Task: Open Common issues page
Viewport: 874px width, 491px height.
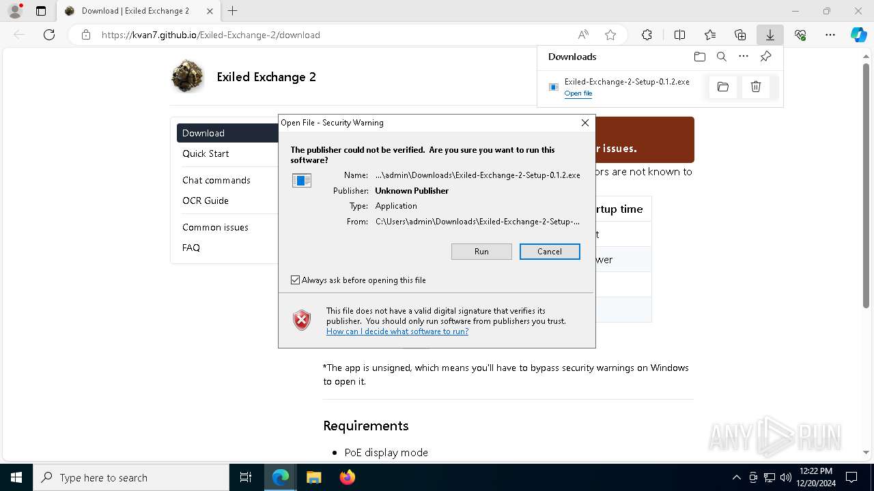Action: click(215, 227)
